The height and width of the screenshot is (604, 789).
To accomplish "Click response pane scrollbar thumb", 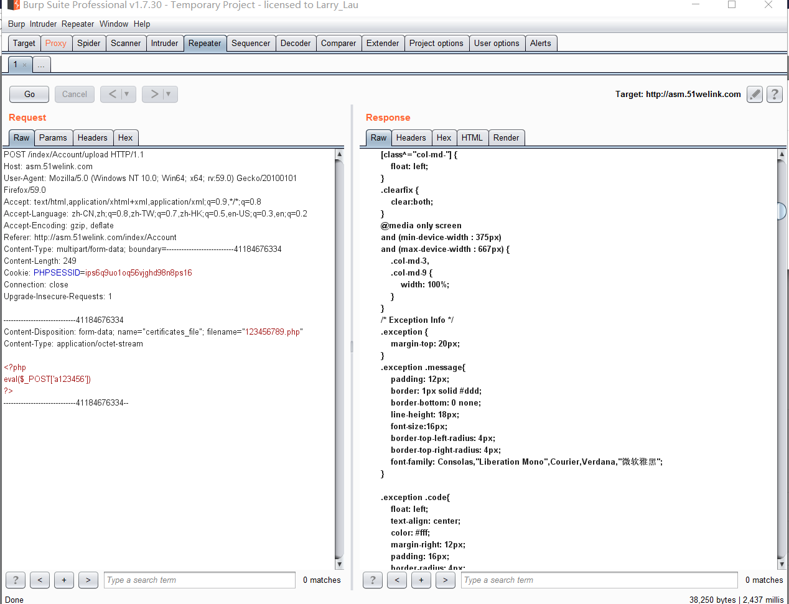I will point(782,211).
